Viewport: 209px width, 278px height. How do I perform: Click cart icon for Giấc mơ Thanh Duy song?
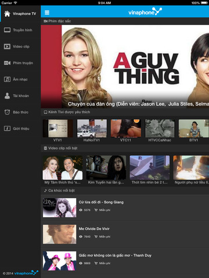click(96, 263)
